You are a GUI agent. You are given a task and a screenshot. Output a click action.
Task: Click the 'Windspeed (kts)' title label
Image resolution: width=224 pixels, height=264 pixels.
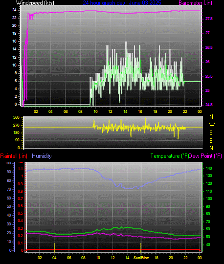35,3
